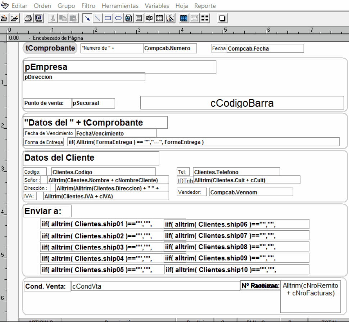Select the FechaVencimiento field
Screen dimensions: 349x322
pos(116,133)
